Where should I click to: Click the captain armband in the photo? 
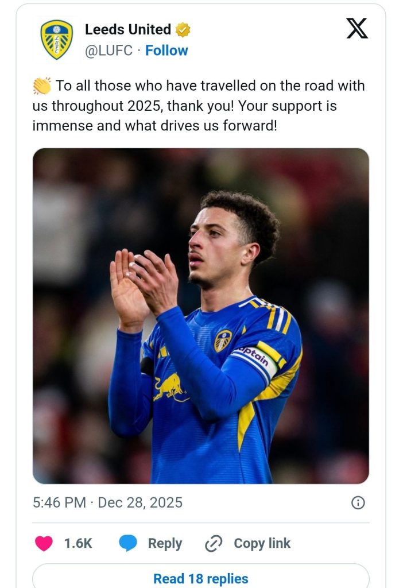(x=258, y=359)
